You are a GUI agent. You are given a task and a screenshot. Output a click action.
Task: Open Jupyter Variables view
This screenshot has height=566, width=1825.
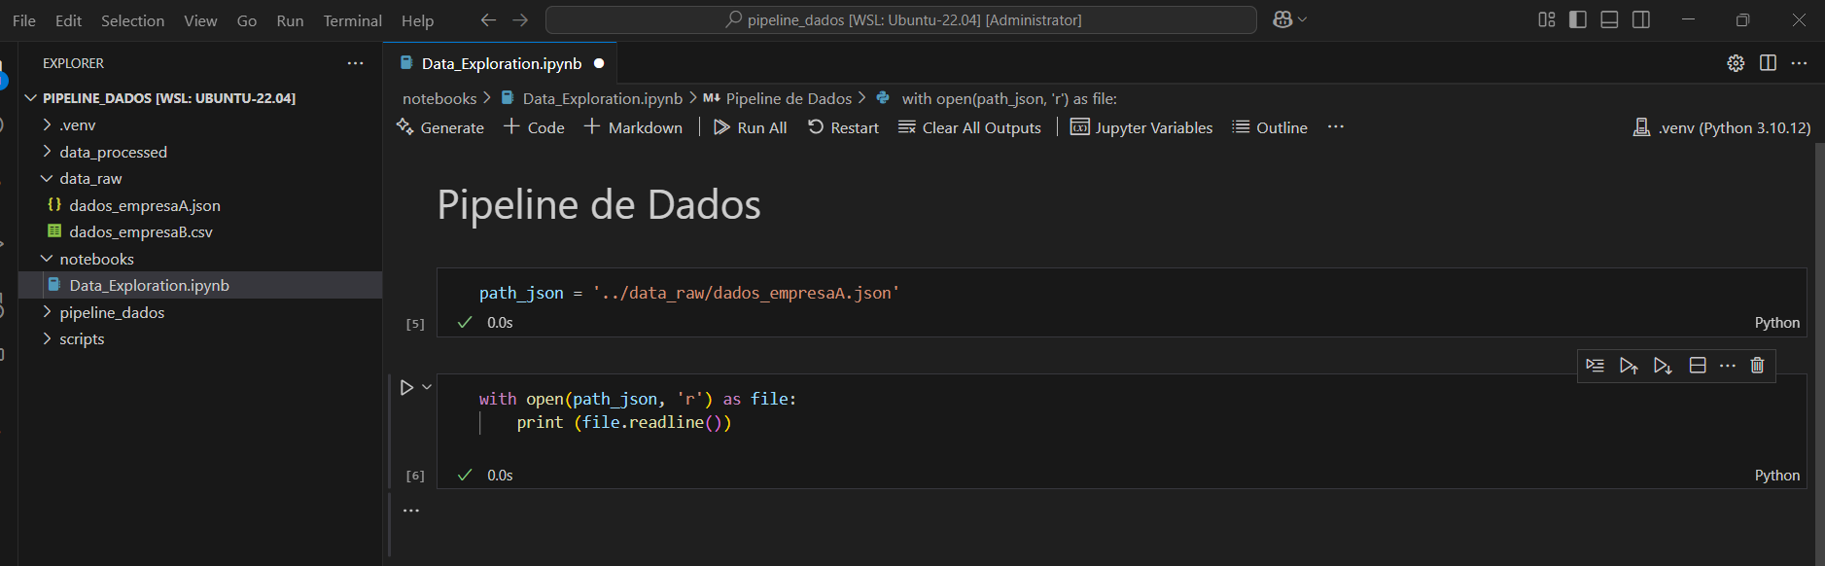(x=1141, y=127)
